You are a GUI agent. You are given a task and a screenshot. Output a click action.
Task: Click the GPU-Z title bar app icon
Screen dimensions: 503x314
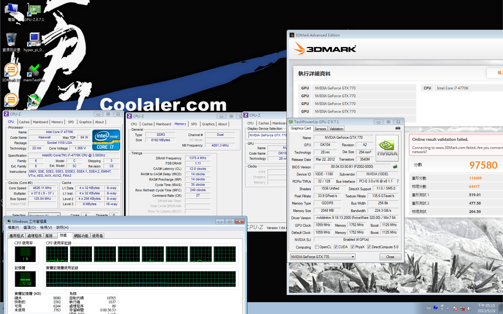291,122
